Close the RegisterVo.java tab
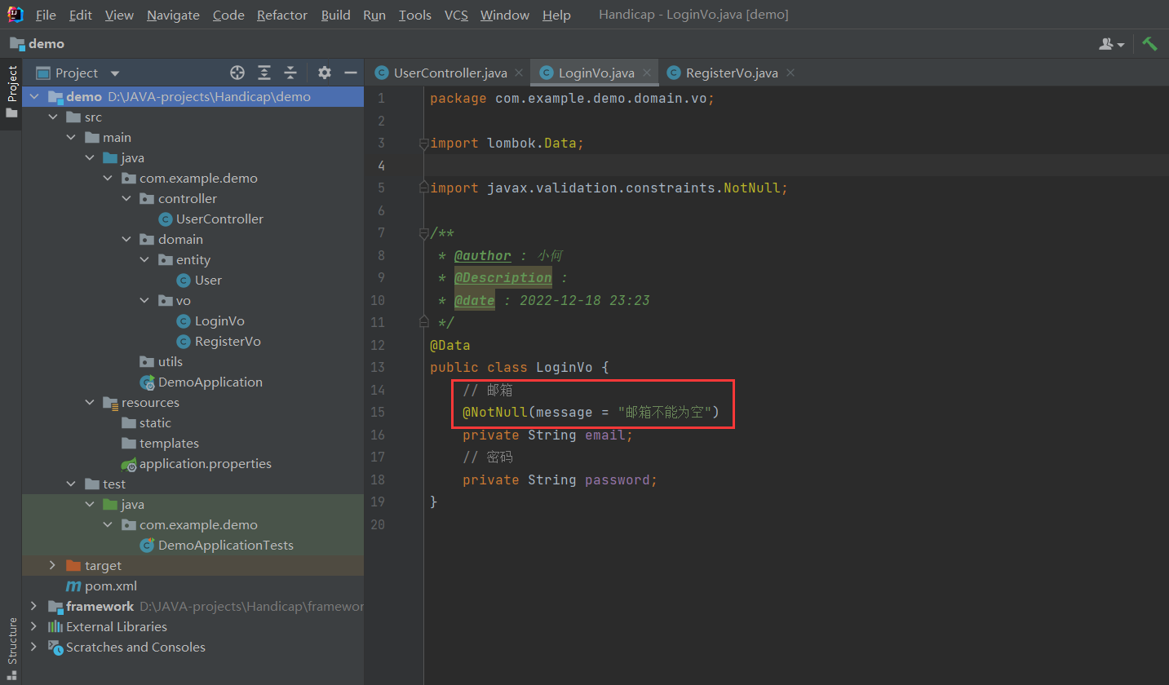 (790, 73)
